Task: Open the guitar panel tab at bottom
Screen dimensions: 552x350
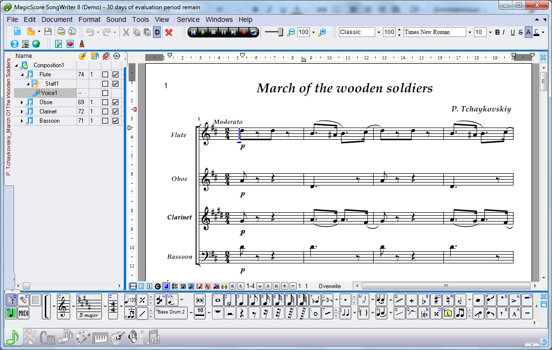Action: point(118,337)
